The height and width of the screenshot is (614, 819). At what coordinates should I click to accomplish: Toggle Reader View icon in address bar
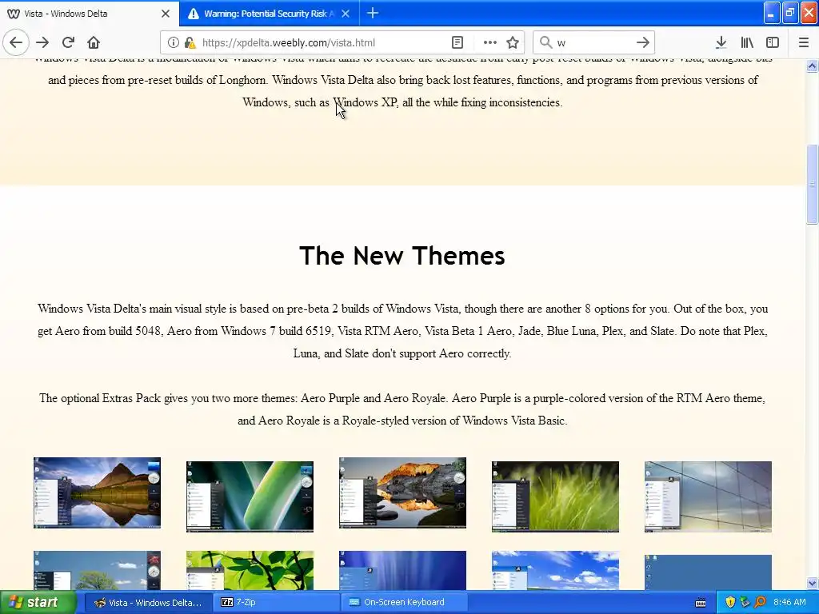pyautogui.click(x=457, y=42)
